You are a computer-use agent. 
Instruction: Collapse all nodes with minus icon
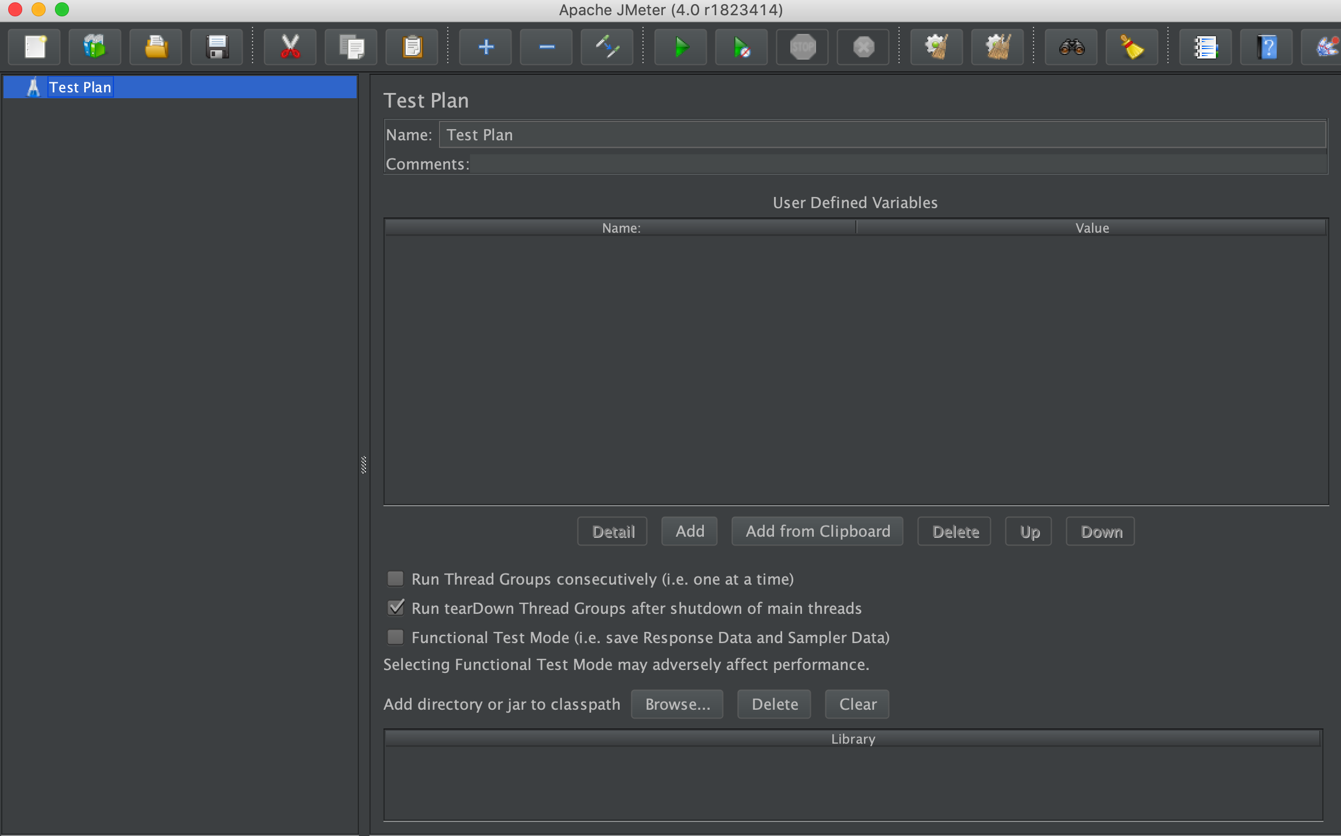(x=547, y=47)
